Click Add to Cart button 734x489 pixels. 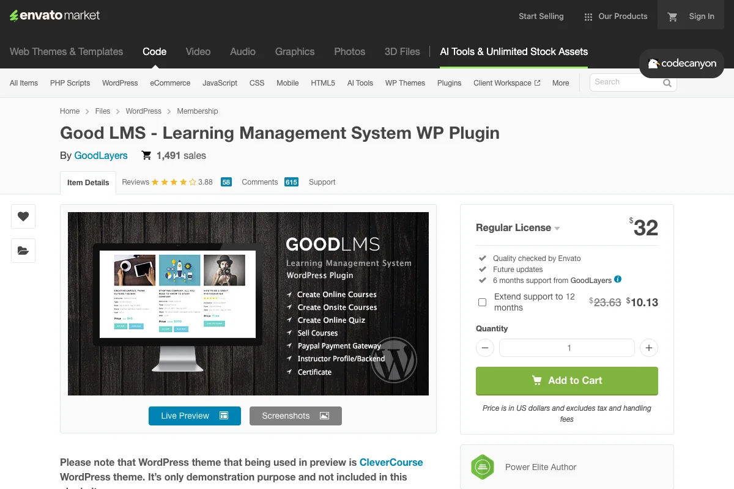tap(567, 380)
